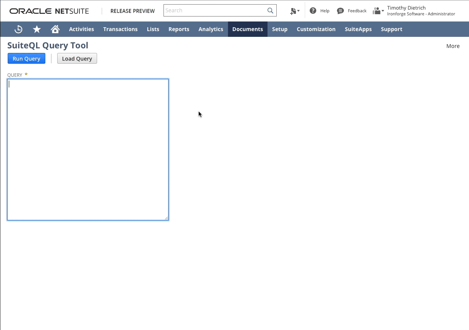Screen dimensions: 469x330
Task: Click inside the global Search field
Action: (215, 10)
